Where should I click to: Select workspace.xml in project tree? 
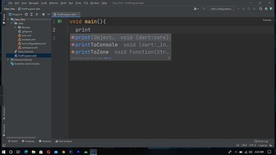pos(29,47)
